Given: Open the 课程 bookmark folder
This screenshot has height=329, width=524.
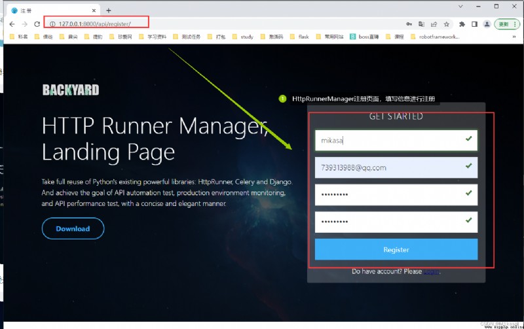Looking at the screenshot, I should point(395,37).
